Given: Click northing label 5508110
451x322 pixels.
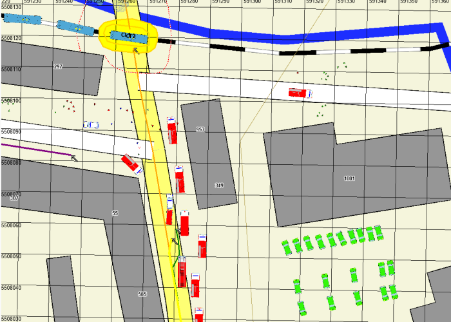Looking at the screenshot, I should (11, 70).
